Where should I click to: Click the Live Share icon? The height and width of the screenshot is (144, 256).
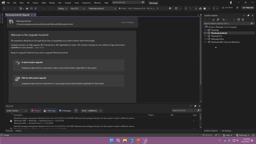[x=223, y=8]
